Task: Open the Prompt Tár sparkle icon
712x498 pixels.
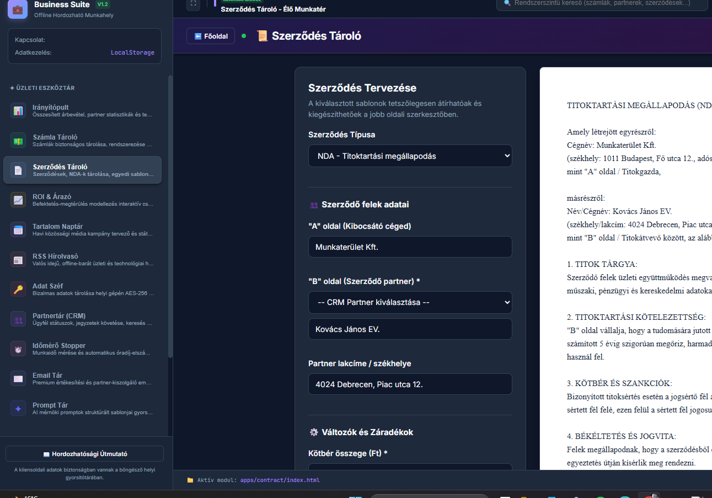Action: coord(18,408)
